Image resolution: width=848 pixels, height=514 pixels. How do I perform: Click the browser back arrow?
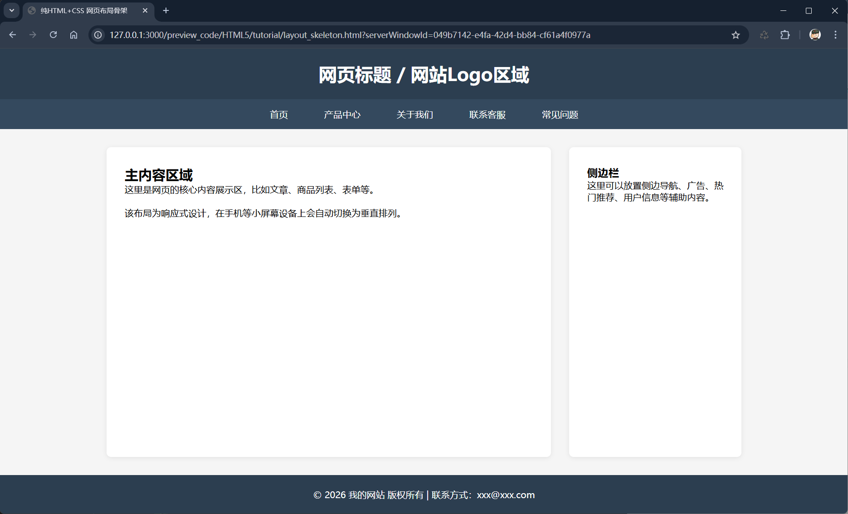[13, 35]
